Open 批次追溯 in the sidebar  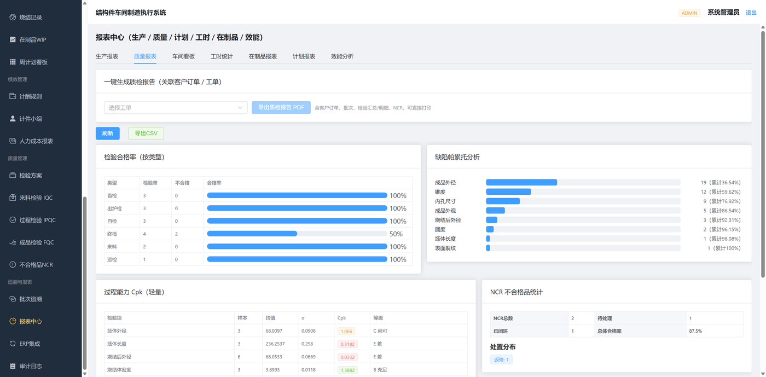(x=41, y=299)
